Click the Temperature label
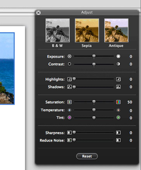 coord(53,110)
